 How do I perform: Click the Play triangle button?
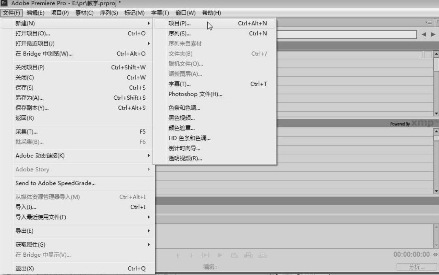point(219,256)
